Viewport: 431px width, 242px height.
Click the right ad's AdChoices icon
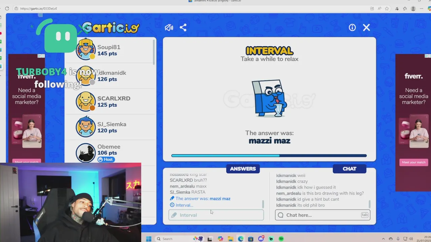(427, 56)
